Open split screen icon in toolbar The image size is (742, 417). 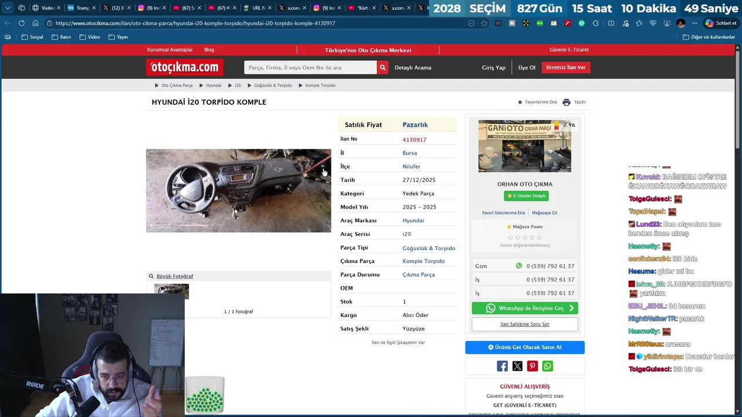click(611, 23)
